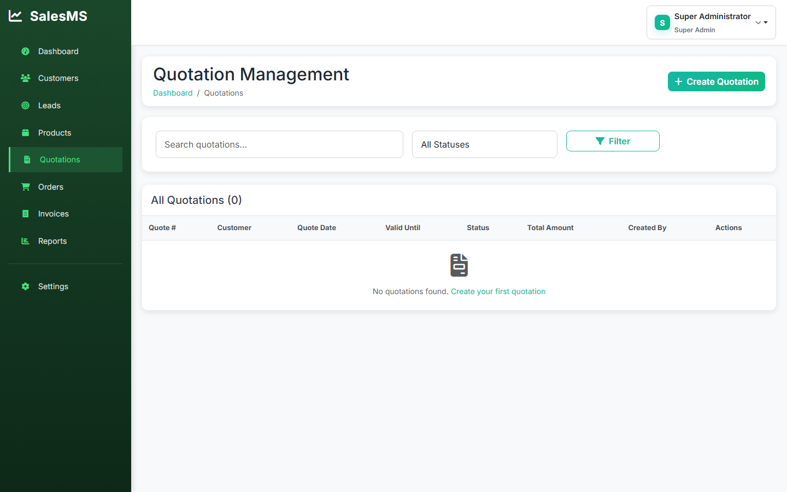Select the active Quotations sidebar item
787x492 pixels.
click(66, 160)
